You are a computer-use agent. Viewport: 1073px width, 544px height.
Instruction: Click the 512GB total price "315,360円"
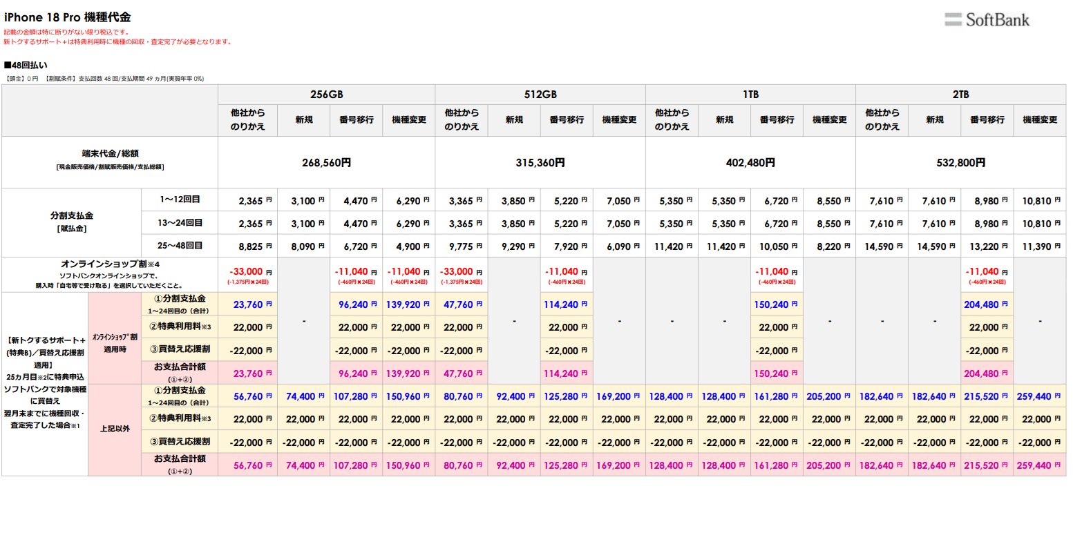[x=540, y=163]
